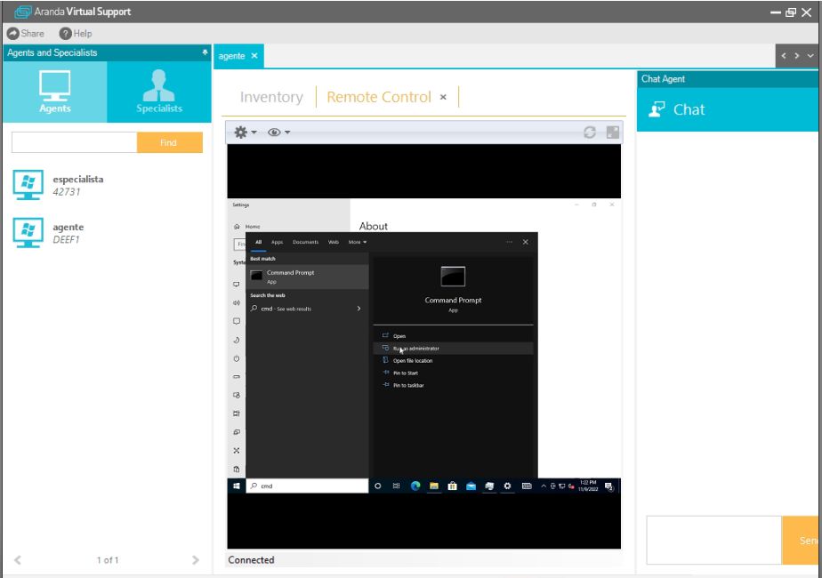
Task: Go to previous page of agents list
Action: (18, 560)
